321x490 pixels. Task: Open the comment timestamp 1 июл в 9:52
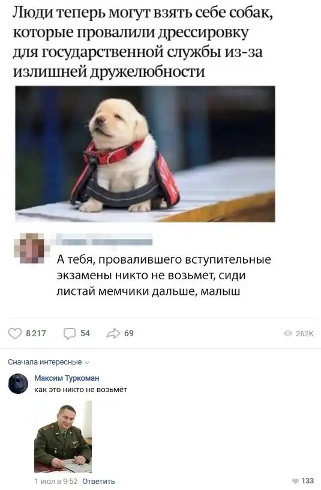[56, 481]
